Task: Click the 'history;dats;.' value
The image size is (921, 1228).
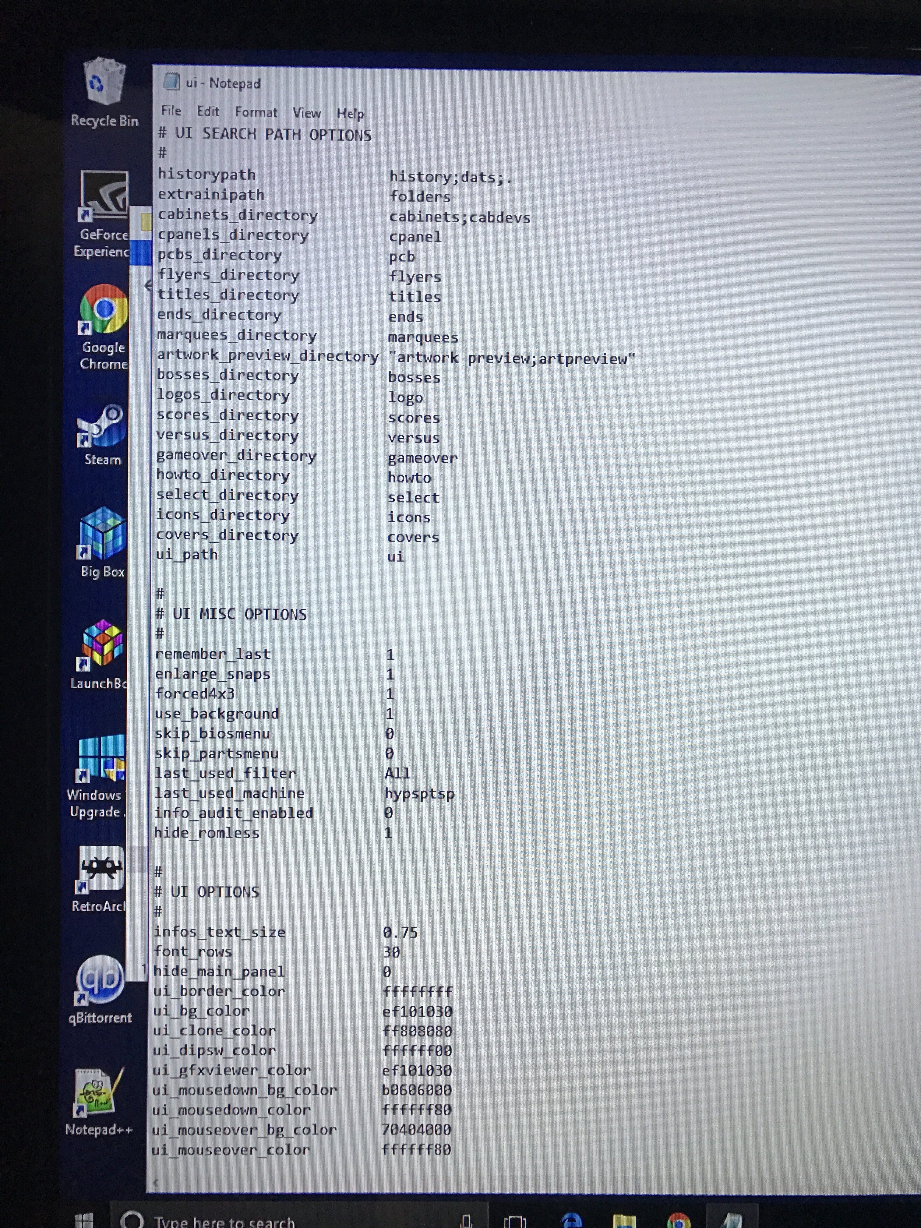Action: coord(450,177)
